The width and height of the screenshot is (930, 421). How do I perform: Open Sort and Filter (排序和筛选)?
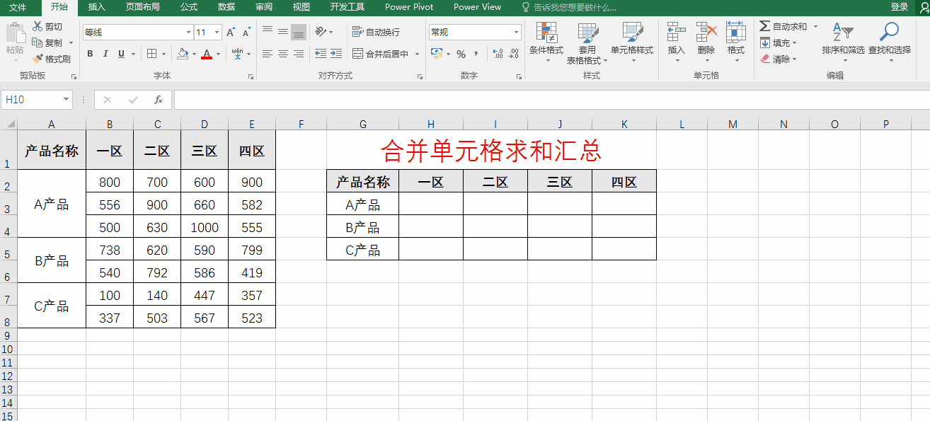(x=843, y=42)
